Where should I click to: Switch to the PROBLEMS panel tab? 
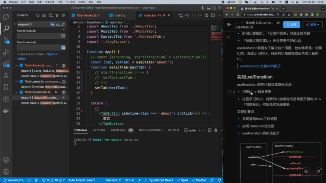click(x=118, y=130)
